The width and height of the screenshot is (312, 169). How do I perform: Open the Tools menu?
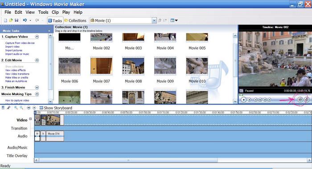tap(43, 12)
